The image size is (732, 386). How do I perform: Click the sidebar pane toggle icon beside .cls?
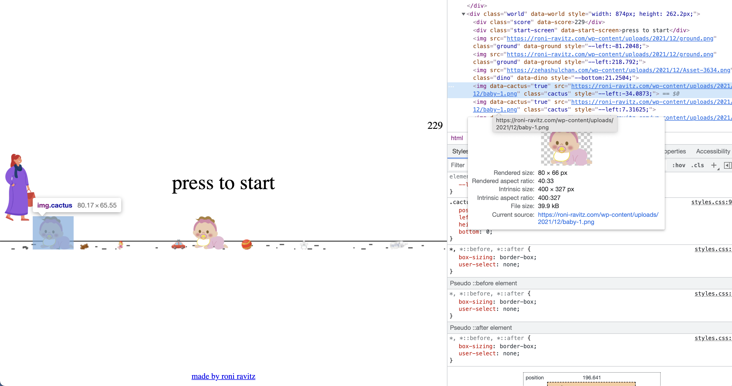(x=728, y=165)
